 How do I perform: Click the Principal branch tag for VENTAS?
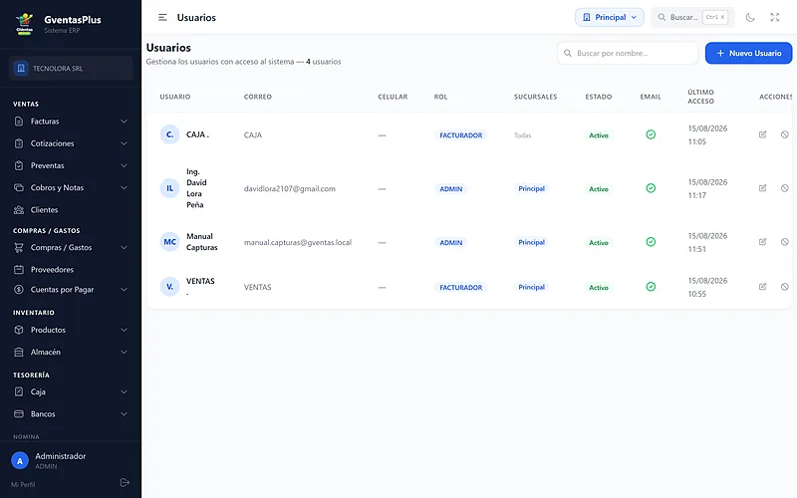[x=531, y=287]
